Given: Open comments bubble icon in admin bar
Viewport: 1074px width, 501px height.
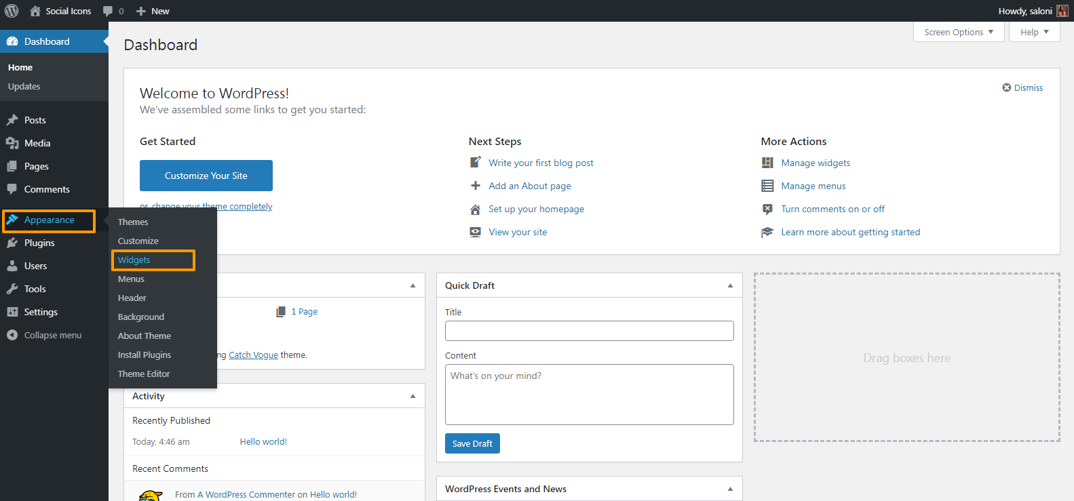Looking at the screenshot, I should (108, 11).
